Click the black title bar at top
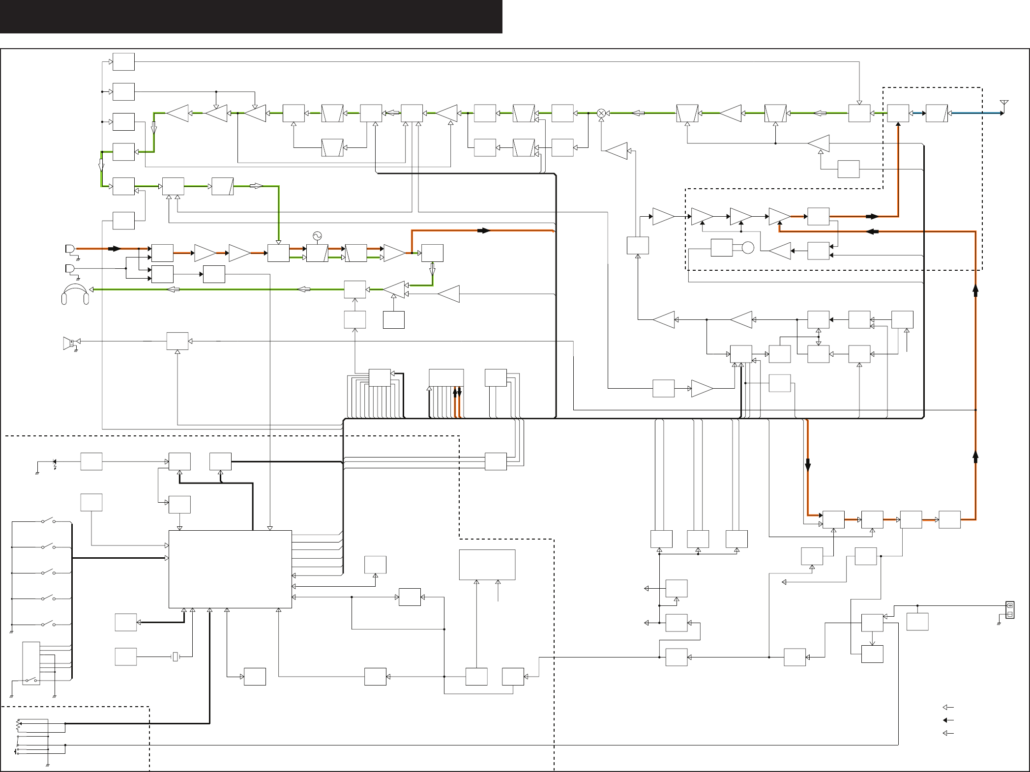The image size is (1030, 772). (251, 17)
